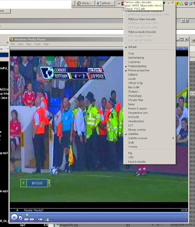The height and width of the screenshot is (227, 195).
Task: Enable the Warpsharp filter
Action: [x=150, y=96]
